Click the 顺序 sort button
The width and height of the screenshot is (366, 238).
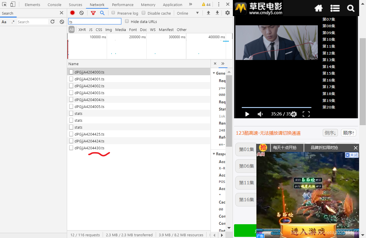pos(349,133)
